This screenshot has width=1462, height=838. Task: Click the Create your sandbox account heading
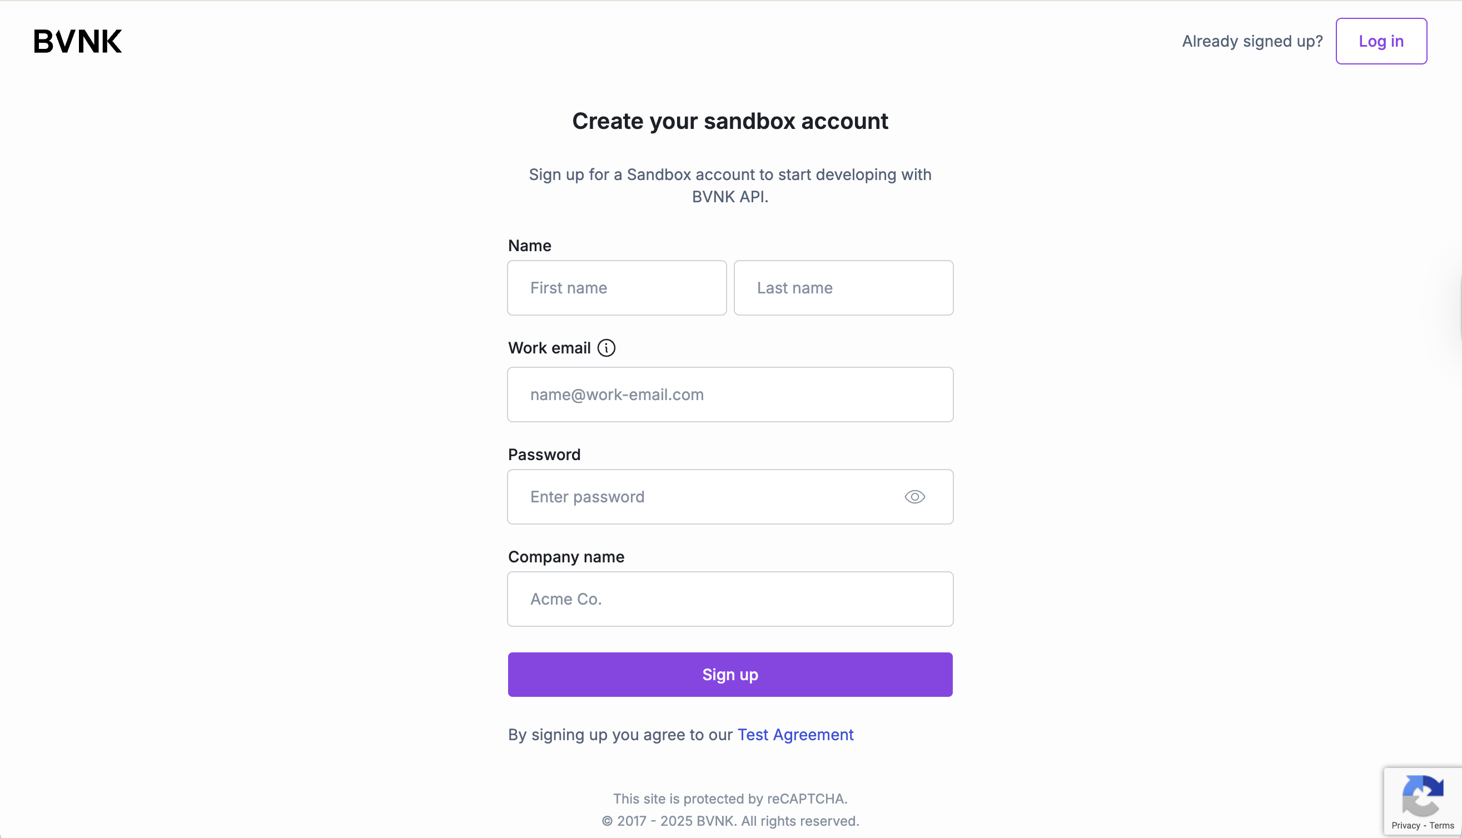pyautogui.click(x=730, y=121)
